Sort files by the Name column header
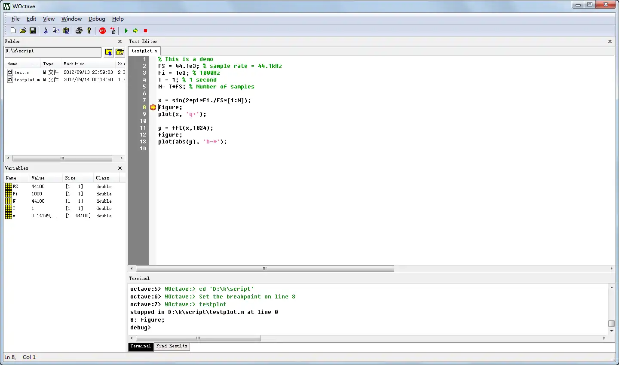This screenshot has height=365, width=619. (22, 64)
